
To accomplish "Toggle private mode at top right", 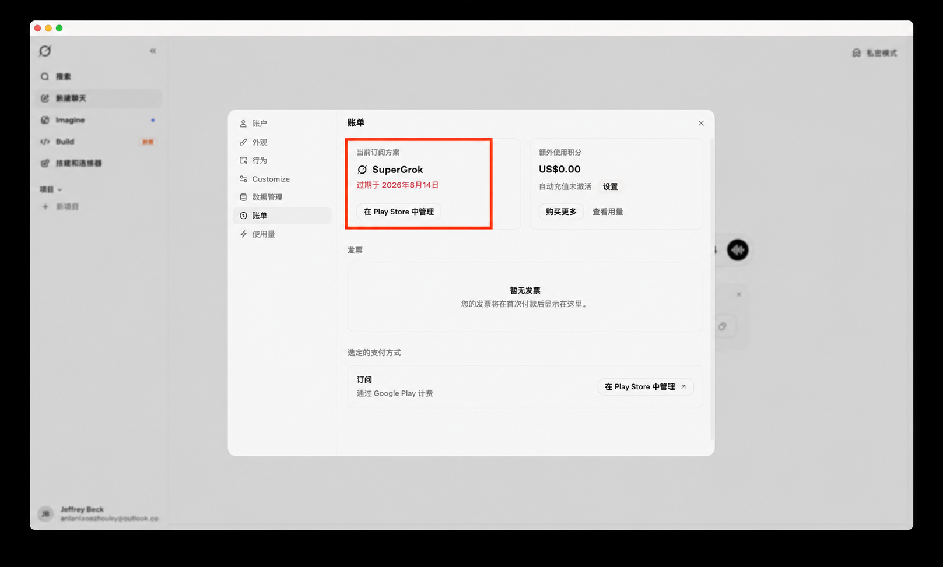I will click(874, 53).
